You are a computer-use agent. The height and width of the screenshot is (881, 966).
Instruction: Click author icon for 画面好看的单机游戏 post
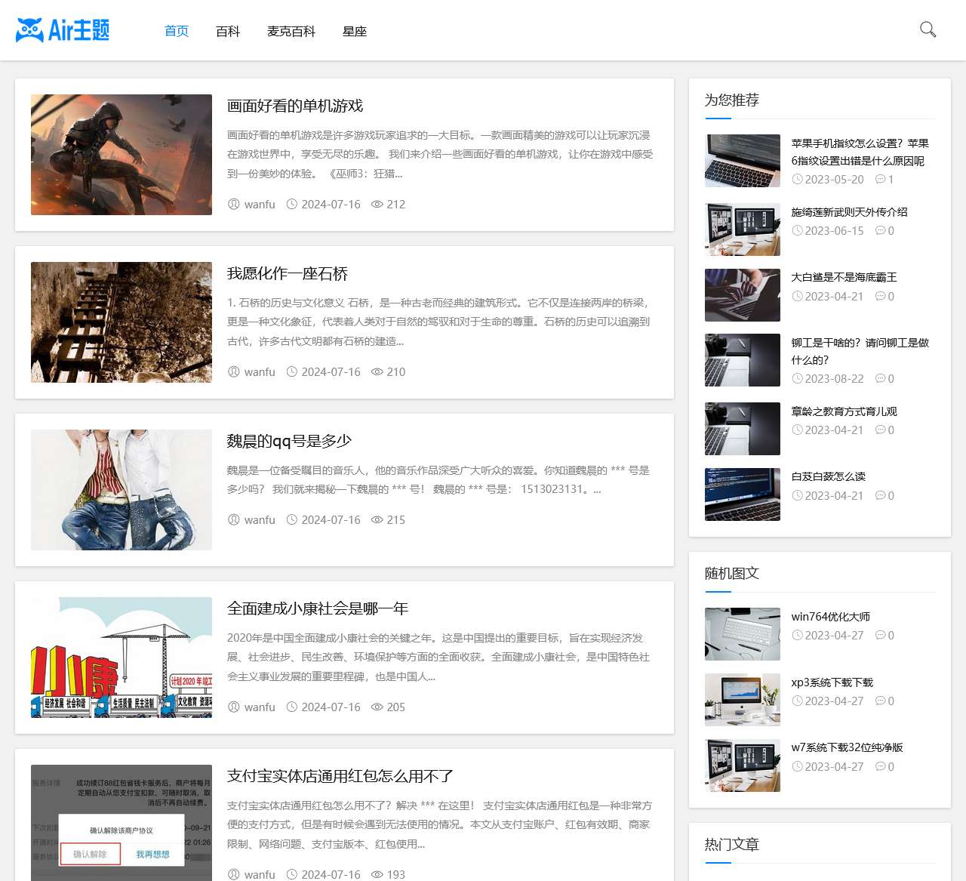(234, 204)
